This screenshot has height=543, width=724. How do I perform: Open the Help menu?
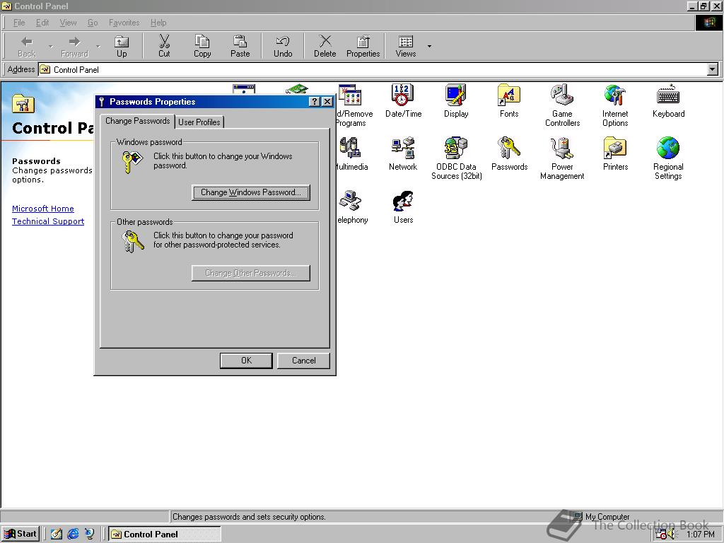[x=158, y=23]
